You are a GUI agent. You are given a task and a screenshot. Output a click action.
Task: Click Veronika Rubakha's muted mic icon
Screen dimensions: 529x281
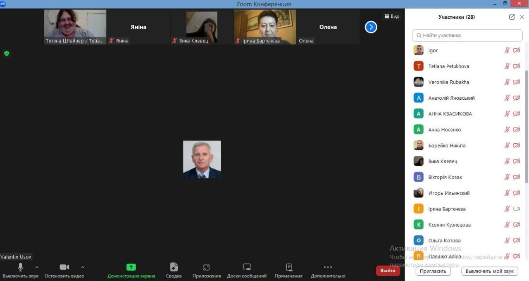[507, 82]
